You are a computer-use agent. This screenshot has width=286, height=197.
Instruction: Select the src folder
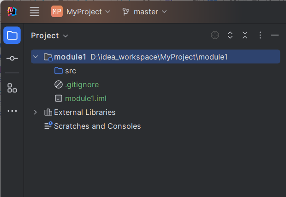pyautogui.click(x=70, y=71)
